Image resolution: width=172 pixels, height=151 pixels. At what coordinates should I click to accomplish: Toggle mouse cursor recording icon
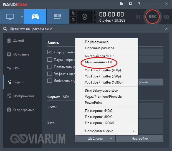[73, 14]
